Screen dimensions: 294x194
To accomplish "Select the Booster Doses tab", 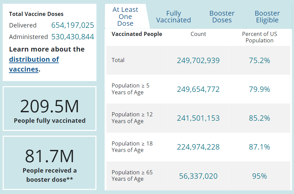I will click(x=222, y=17).
